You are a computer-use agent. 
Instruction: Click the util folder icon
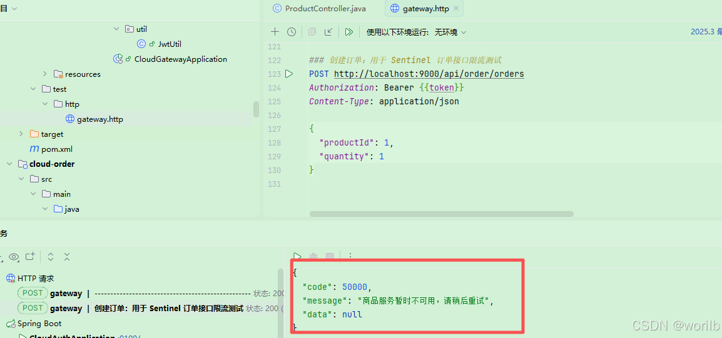pyautogui.click(x=130, y=29)
